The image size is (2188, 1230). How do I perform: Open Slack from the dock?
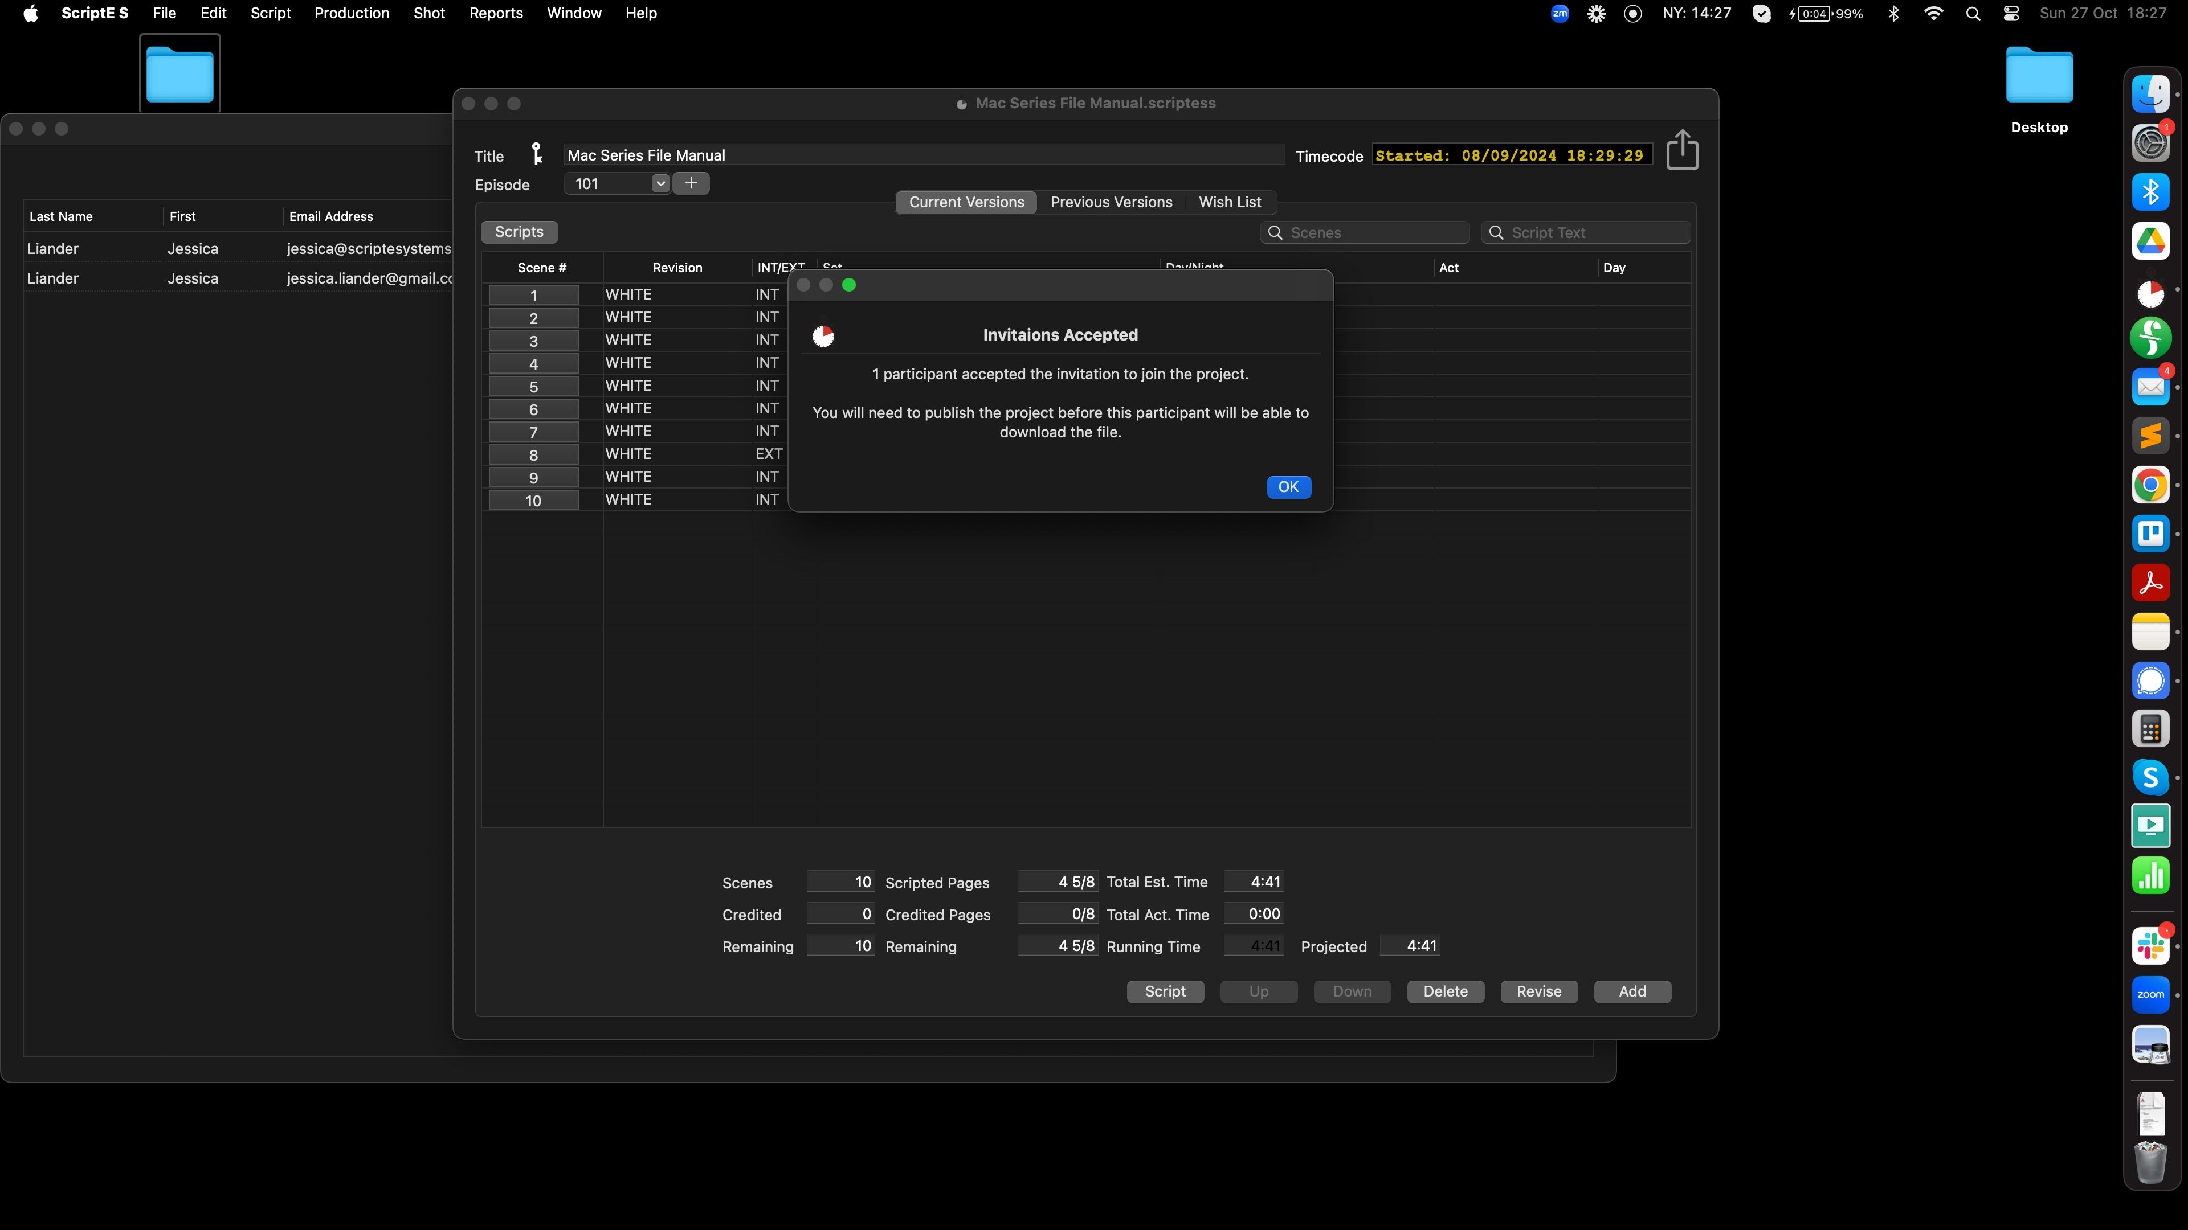pos(2150,946)
